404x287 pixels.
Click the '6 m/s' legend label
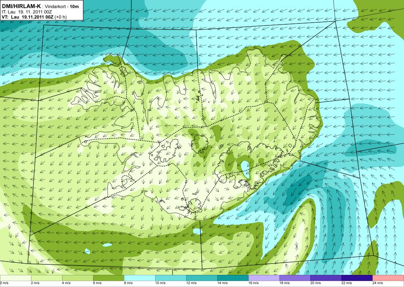click(97, 283)
